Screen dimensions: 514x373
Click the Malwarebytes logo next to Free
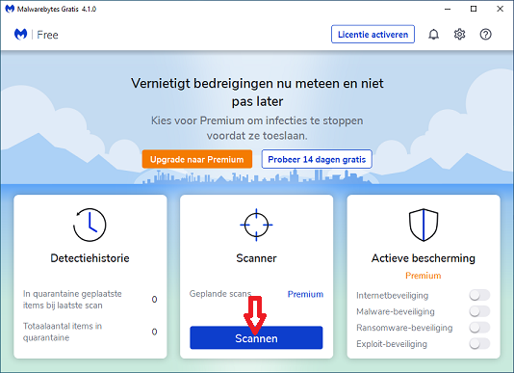[x=20, y=34]
